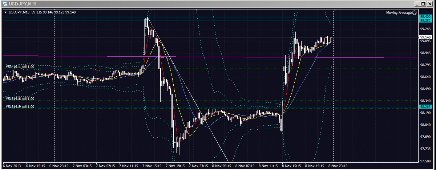
Task: Open the one-click trading triangle beside USDJPY,M15
Action: [6, 13]
